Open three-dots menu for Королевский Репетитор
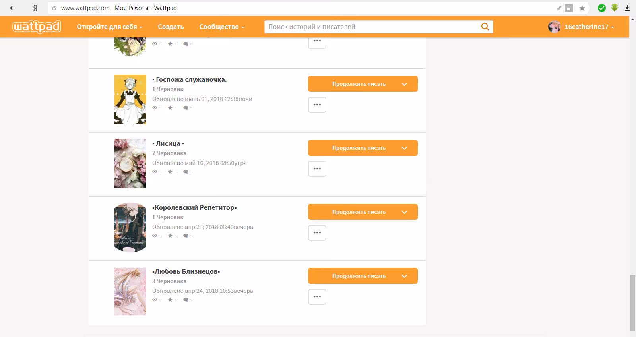636x337 pixels. (x=317, y=233)
